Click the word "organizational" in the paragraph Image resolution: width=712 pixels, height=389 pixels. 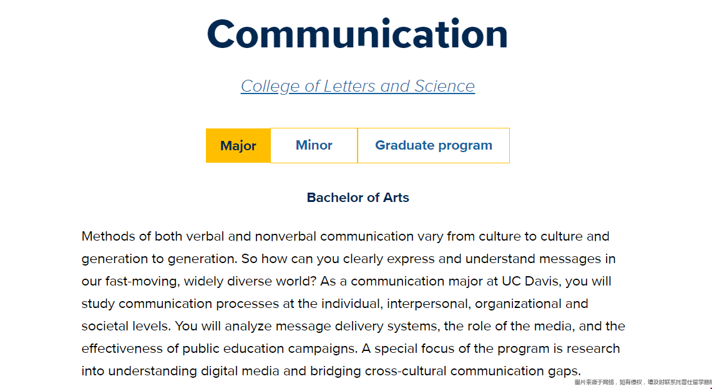tap(518, 304)
